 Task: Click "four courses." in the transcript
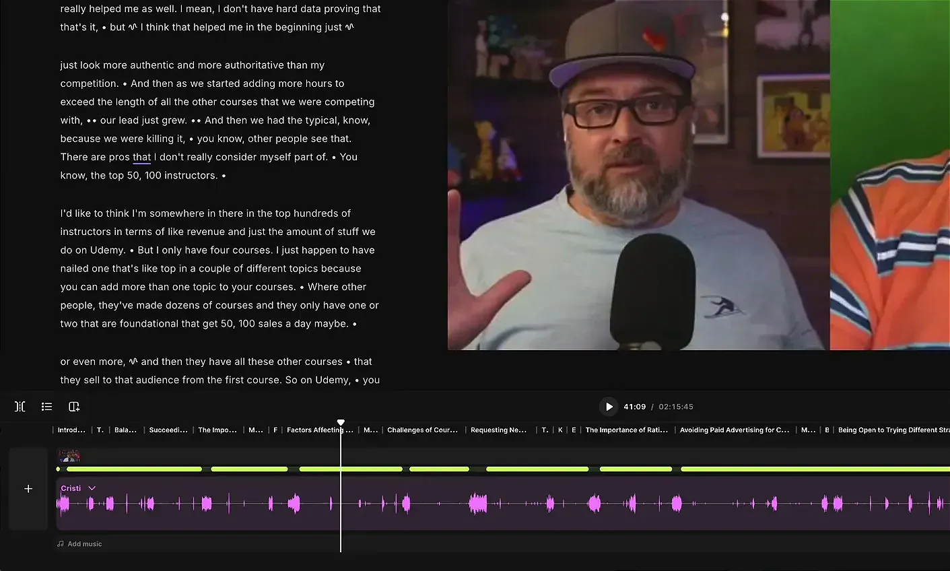coord(243,250)
